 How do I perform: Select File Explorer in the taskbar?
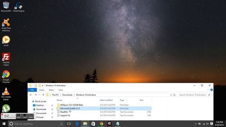point(85,124)
